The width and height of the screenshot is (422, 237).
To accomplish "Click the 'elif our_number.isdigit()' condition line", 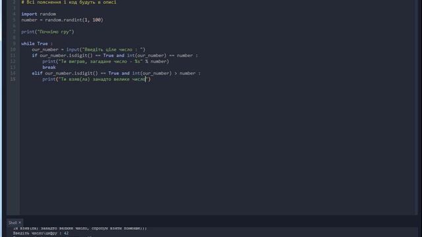I will coord(116,73).
